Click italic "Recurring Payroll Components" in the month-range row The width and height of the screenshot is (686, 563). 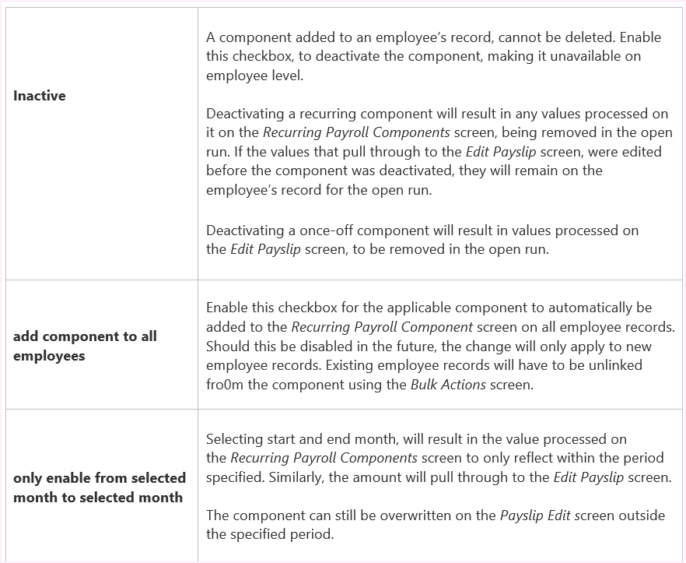point(324,458)
